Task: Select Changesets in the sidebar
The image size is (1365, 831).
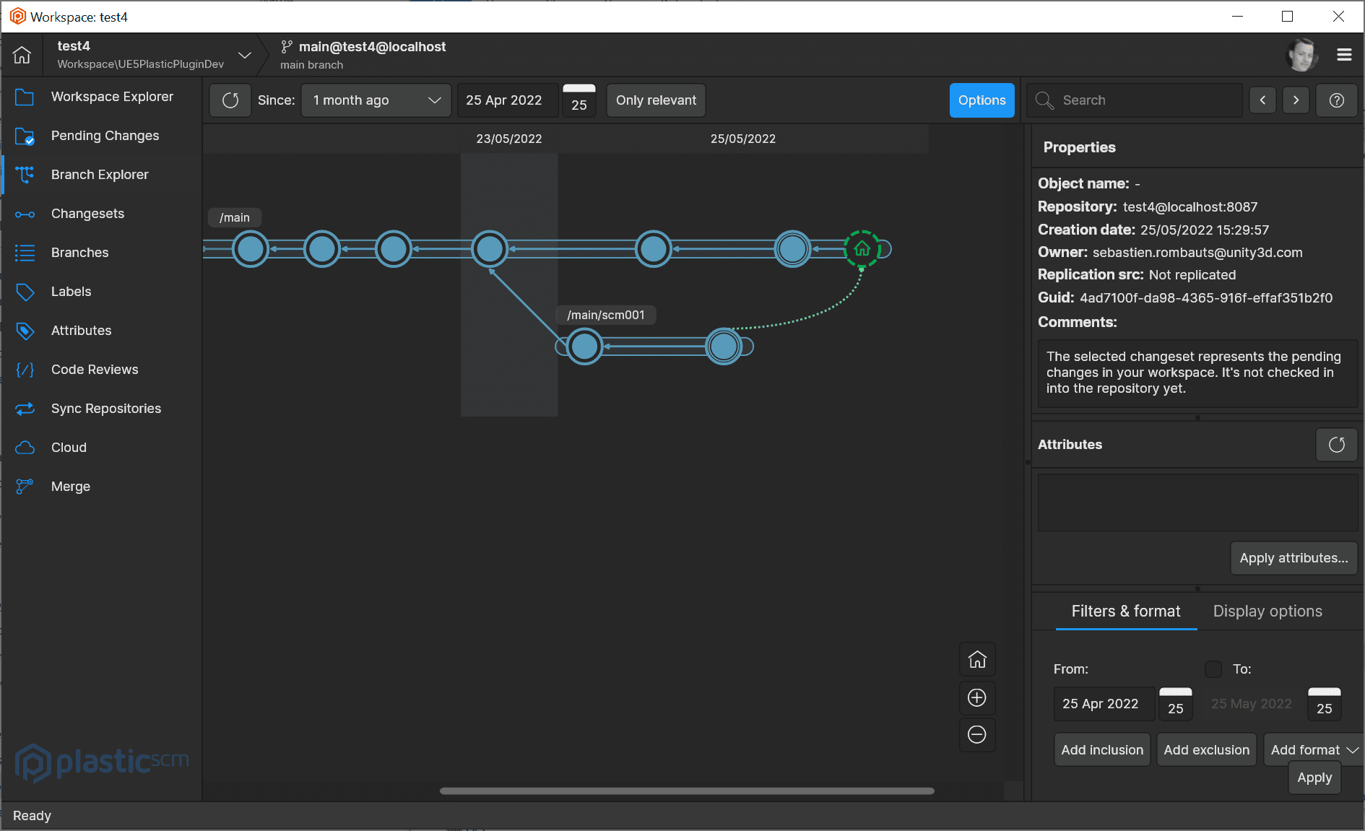Action: pos(89,213)
